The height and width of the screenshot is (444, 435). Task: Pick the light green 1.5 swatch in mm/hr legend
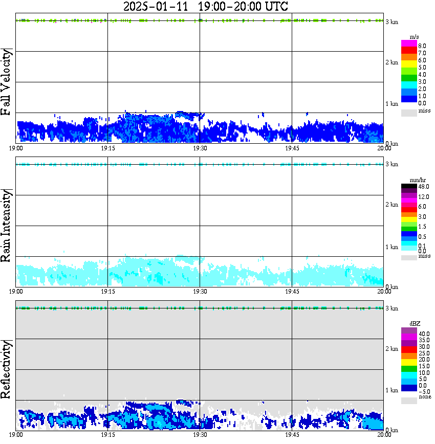pos(409,224)
